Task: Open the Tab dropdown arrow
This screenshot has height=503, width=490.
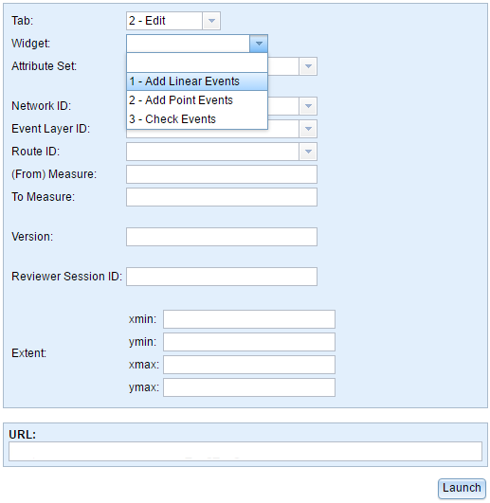Action: coord(211,21)
